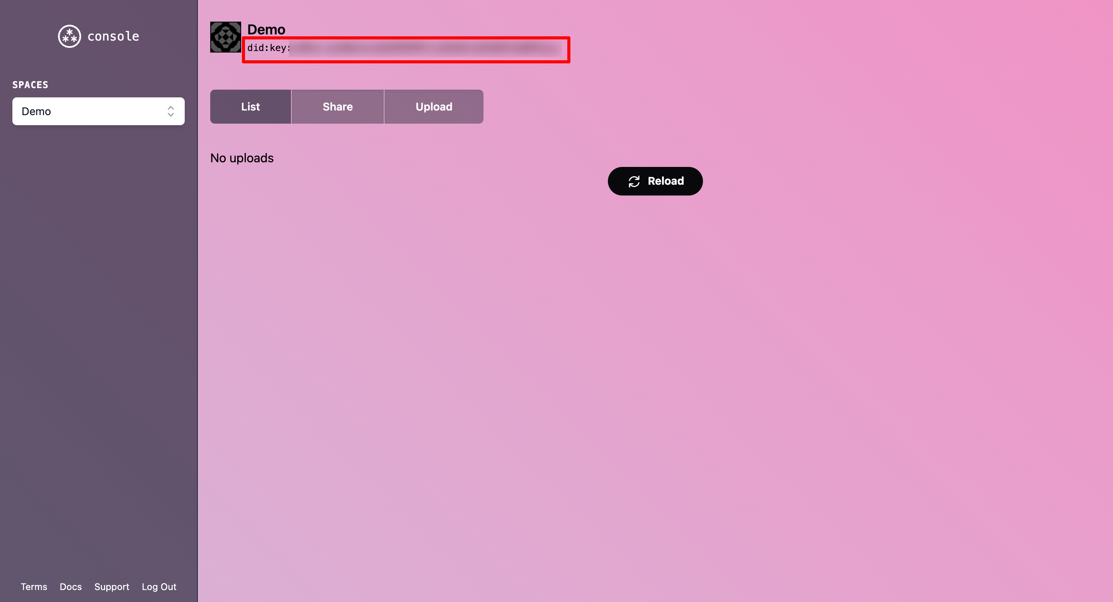
Task: Click the "Demo" text inside the spaces selector
Action: (x=36, y=111)
